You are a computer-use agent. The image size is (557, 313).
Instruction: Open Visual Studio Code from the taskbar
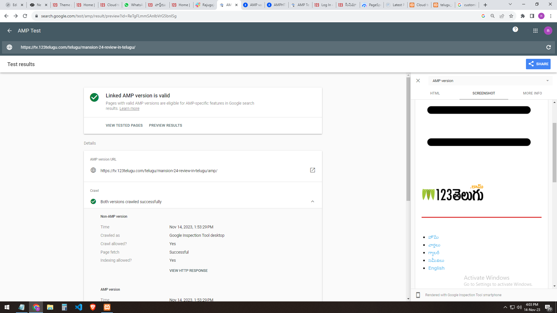[x=79, y=307]
